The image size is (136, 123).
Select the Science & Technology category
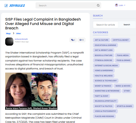click(x=106, y=81)
